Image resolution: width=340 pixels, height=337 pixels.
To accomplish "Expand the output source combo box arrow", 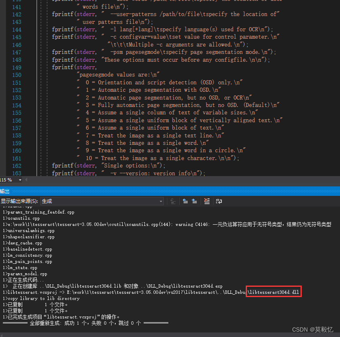I will 162,201.
